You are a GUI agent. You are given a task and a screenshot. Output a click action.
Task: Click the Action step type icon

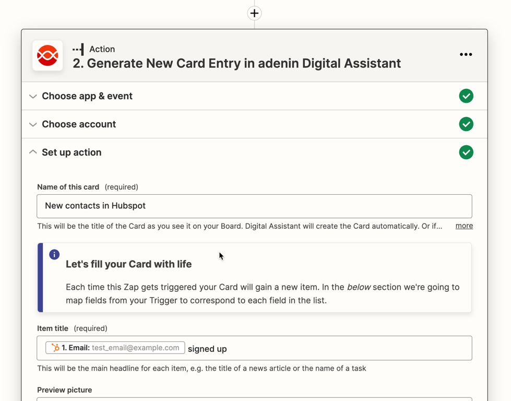tap(78, 50)
